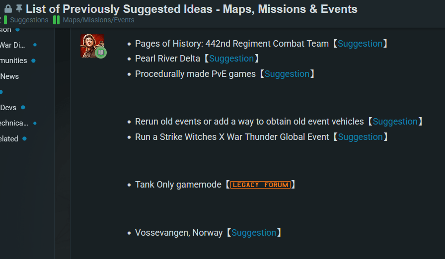The height and width of the screenshot is (259, 445).
Task: Click the topic title heading
Action: (191, 9)
